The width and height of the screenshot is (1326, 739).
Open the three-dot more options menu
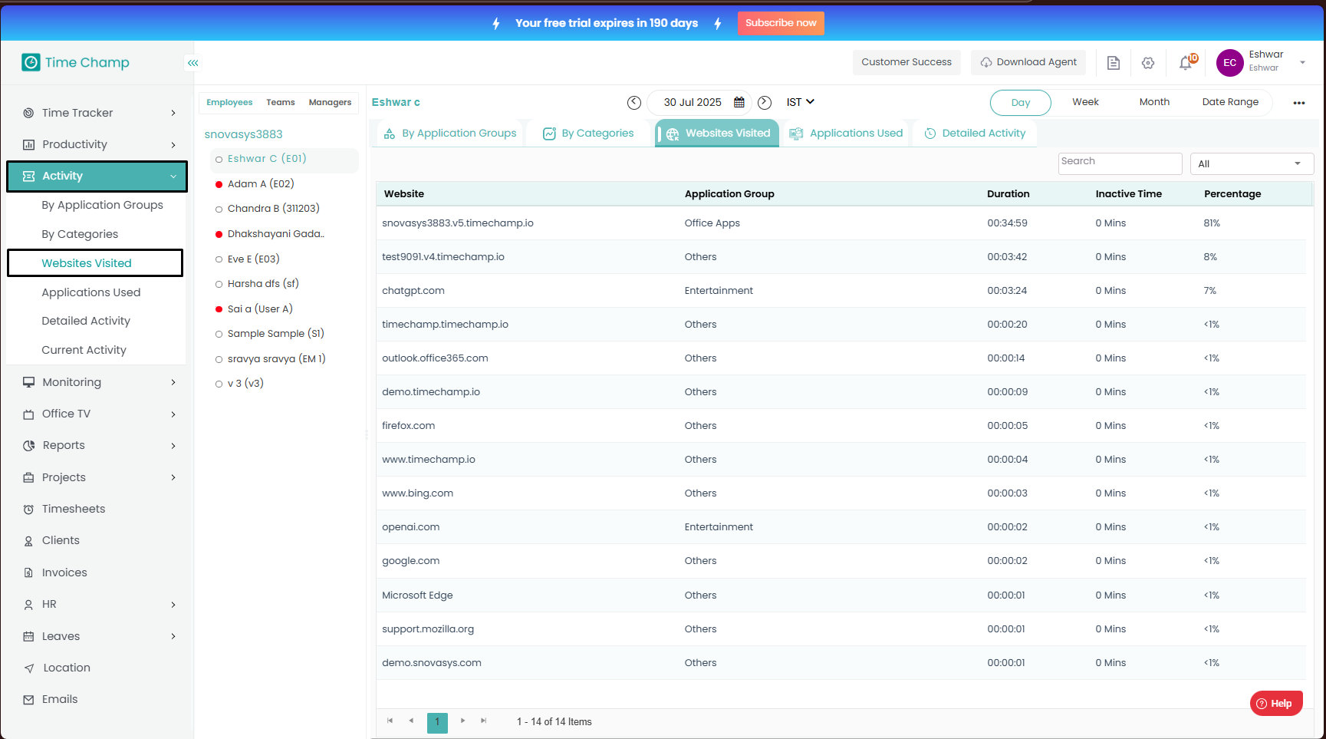(1299, 103)
